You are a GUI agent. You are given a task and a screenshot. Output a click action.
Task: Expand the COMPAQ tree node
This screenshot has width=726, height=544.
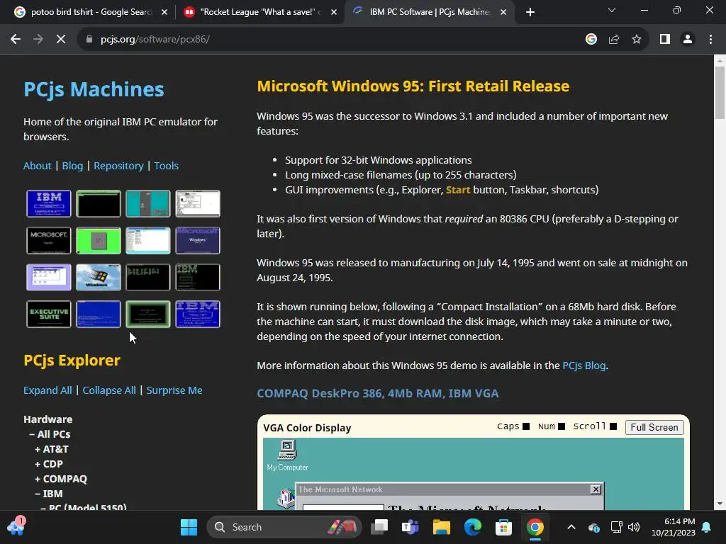pyautogui.click(x=61, y=479)
